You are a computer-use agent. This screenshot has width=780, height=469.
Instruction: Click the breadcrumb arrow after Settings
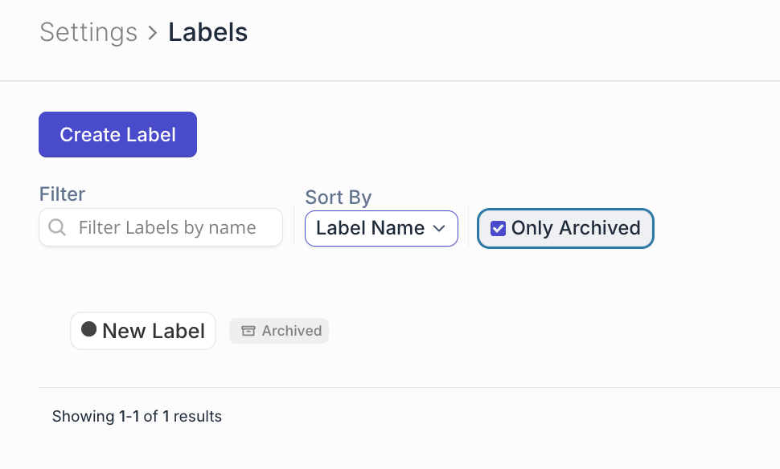coord(153,33)
